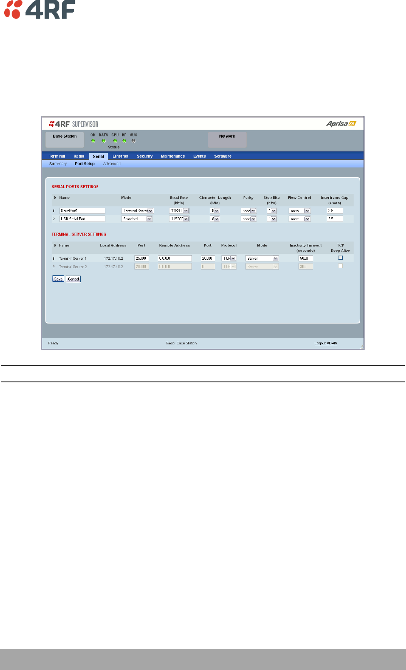Open Baud Rate dropdown for serial port 1
This screenshot has height=670, width=406.
click(x=179, y=211)
